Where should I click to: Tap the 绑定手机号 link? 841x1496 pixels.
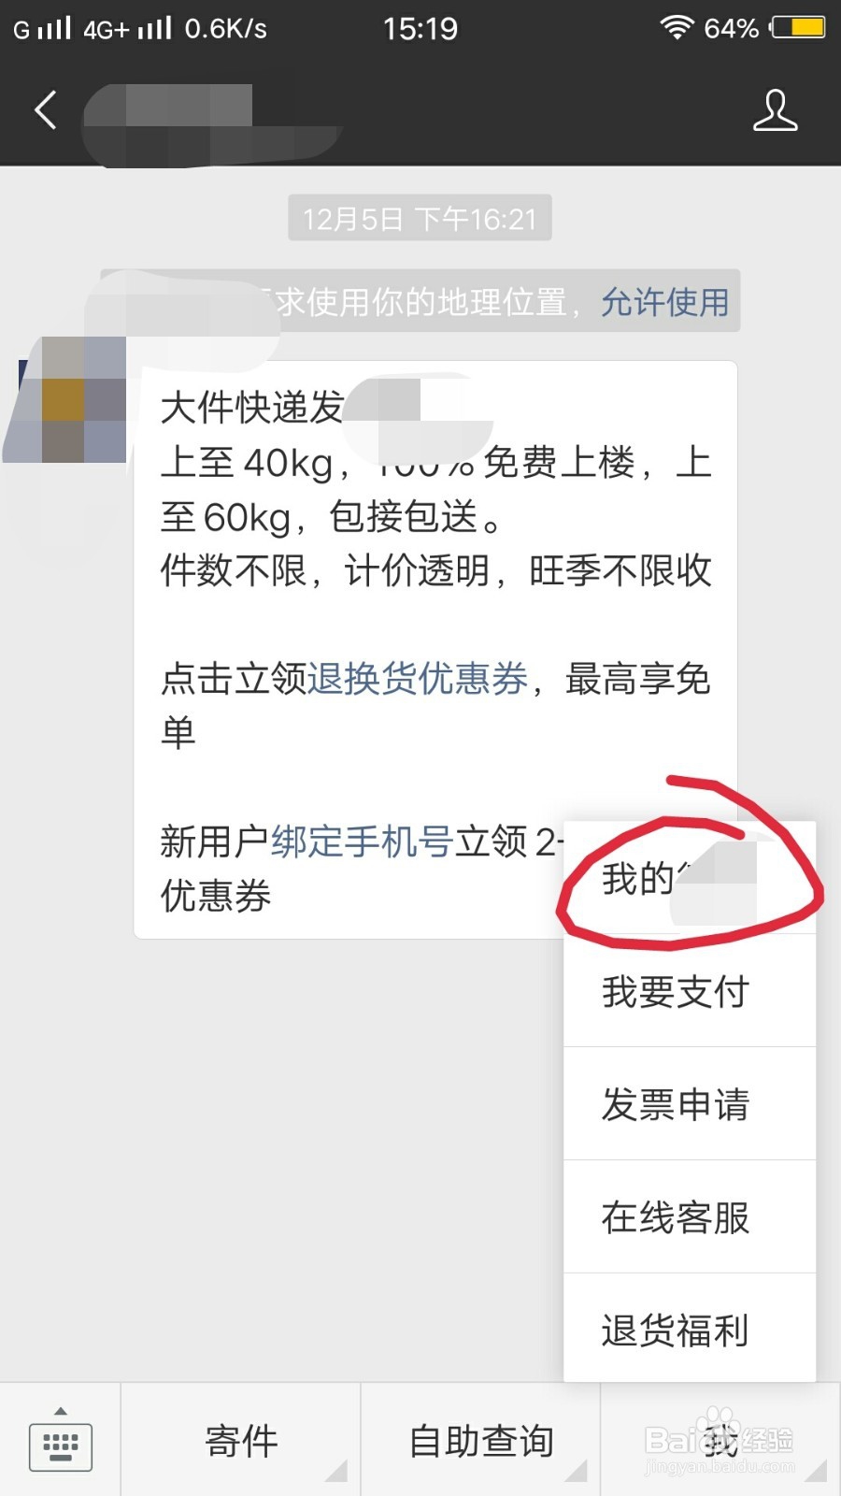(363, 841)
